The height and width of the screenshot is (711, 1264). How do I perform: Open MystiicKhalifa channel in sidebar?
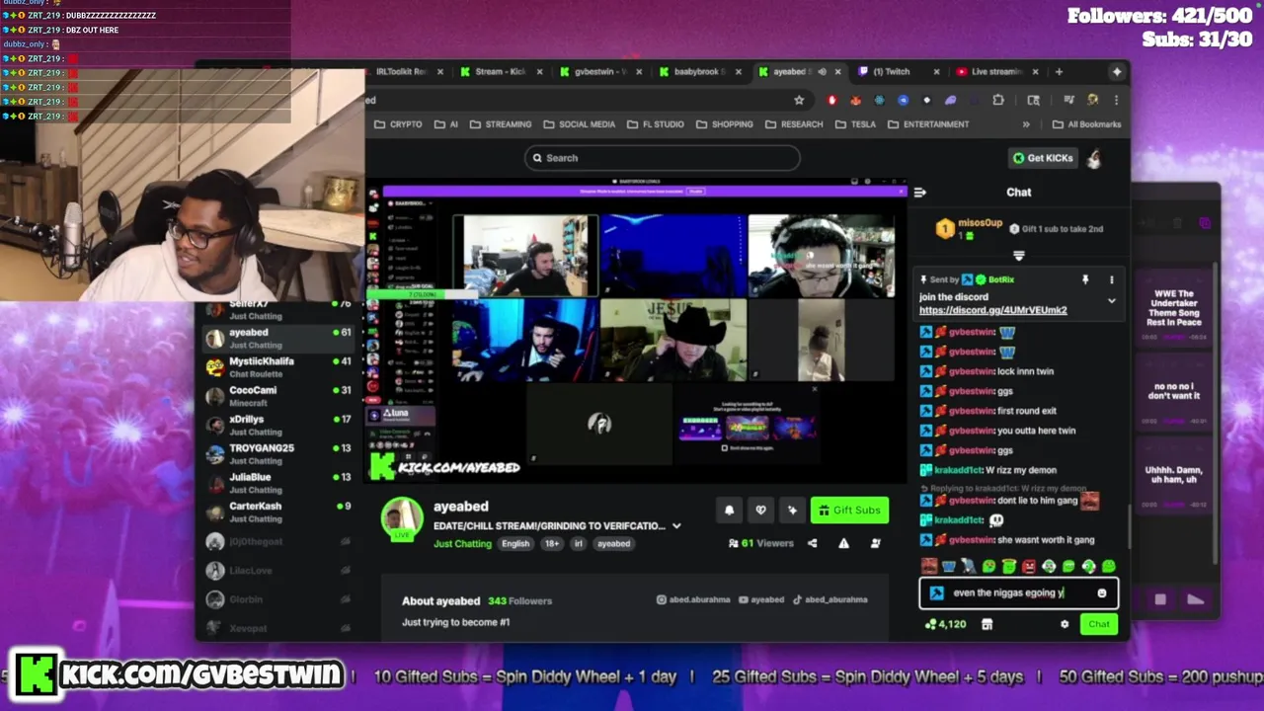coord(276,367)
